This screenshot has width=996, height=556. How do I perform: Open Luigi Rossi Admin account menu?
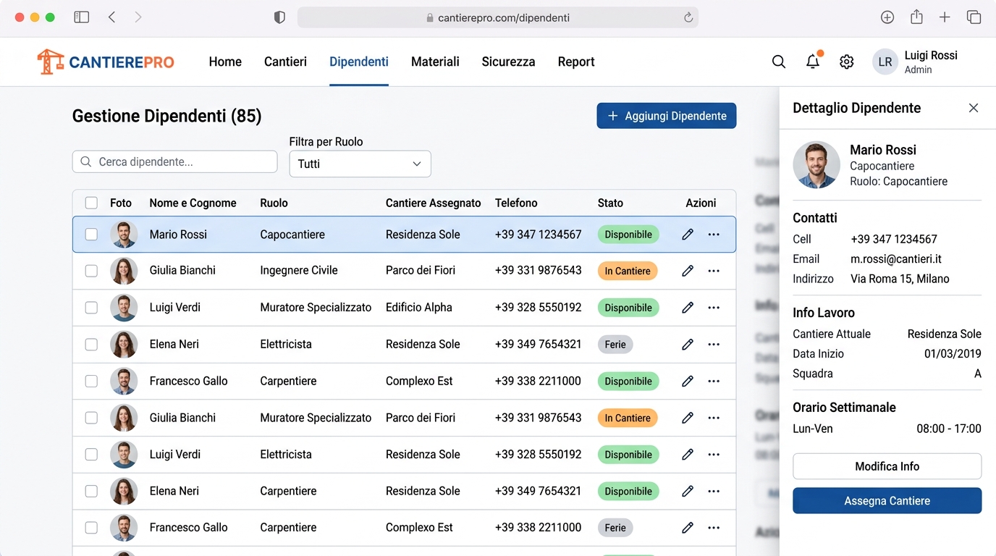pos(916,62)
